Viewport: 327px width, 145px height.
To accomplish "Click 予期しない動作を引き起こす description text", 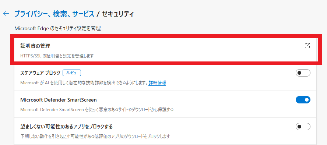I will [95, 137].
